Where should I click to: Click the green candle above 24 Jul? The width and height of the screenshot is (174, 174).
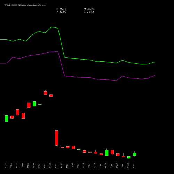pyautogui.click(x=129, y=157)
